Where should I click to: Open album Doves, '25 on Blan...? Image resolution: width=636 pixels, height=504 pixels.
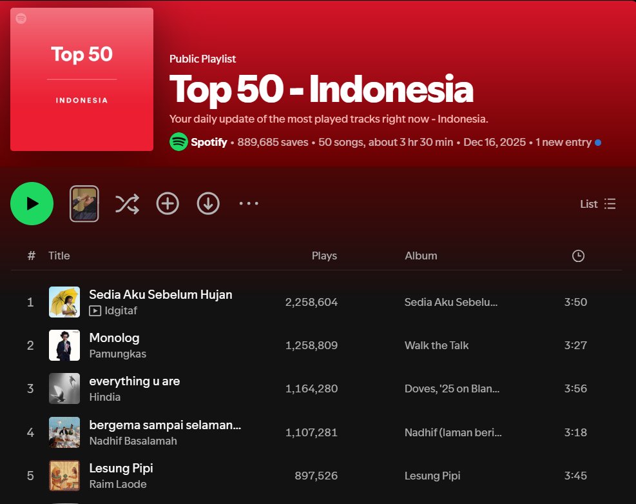[x=452, y=388]
